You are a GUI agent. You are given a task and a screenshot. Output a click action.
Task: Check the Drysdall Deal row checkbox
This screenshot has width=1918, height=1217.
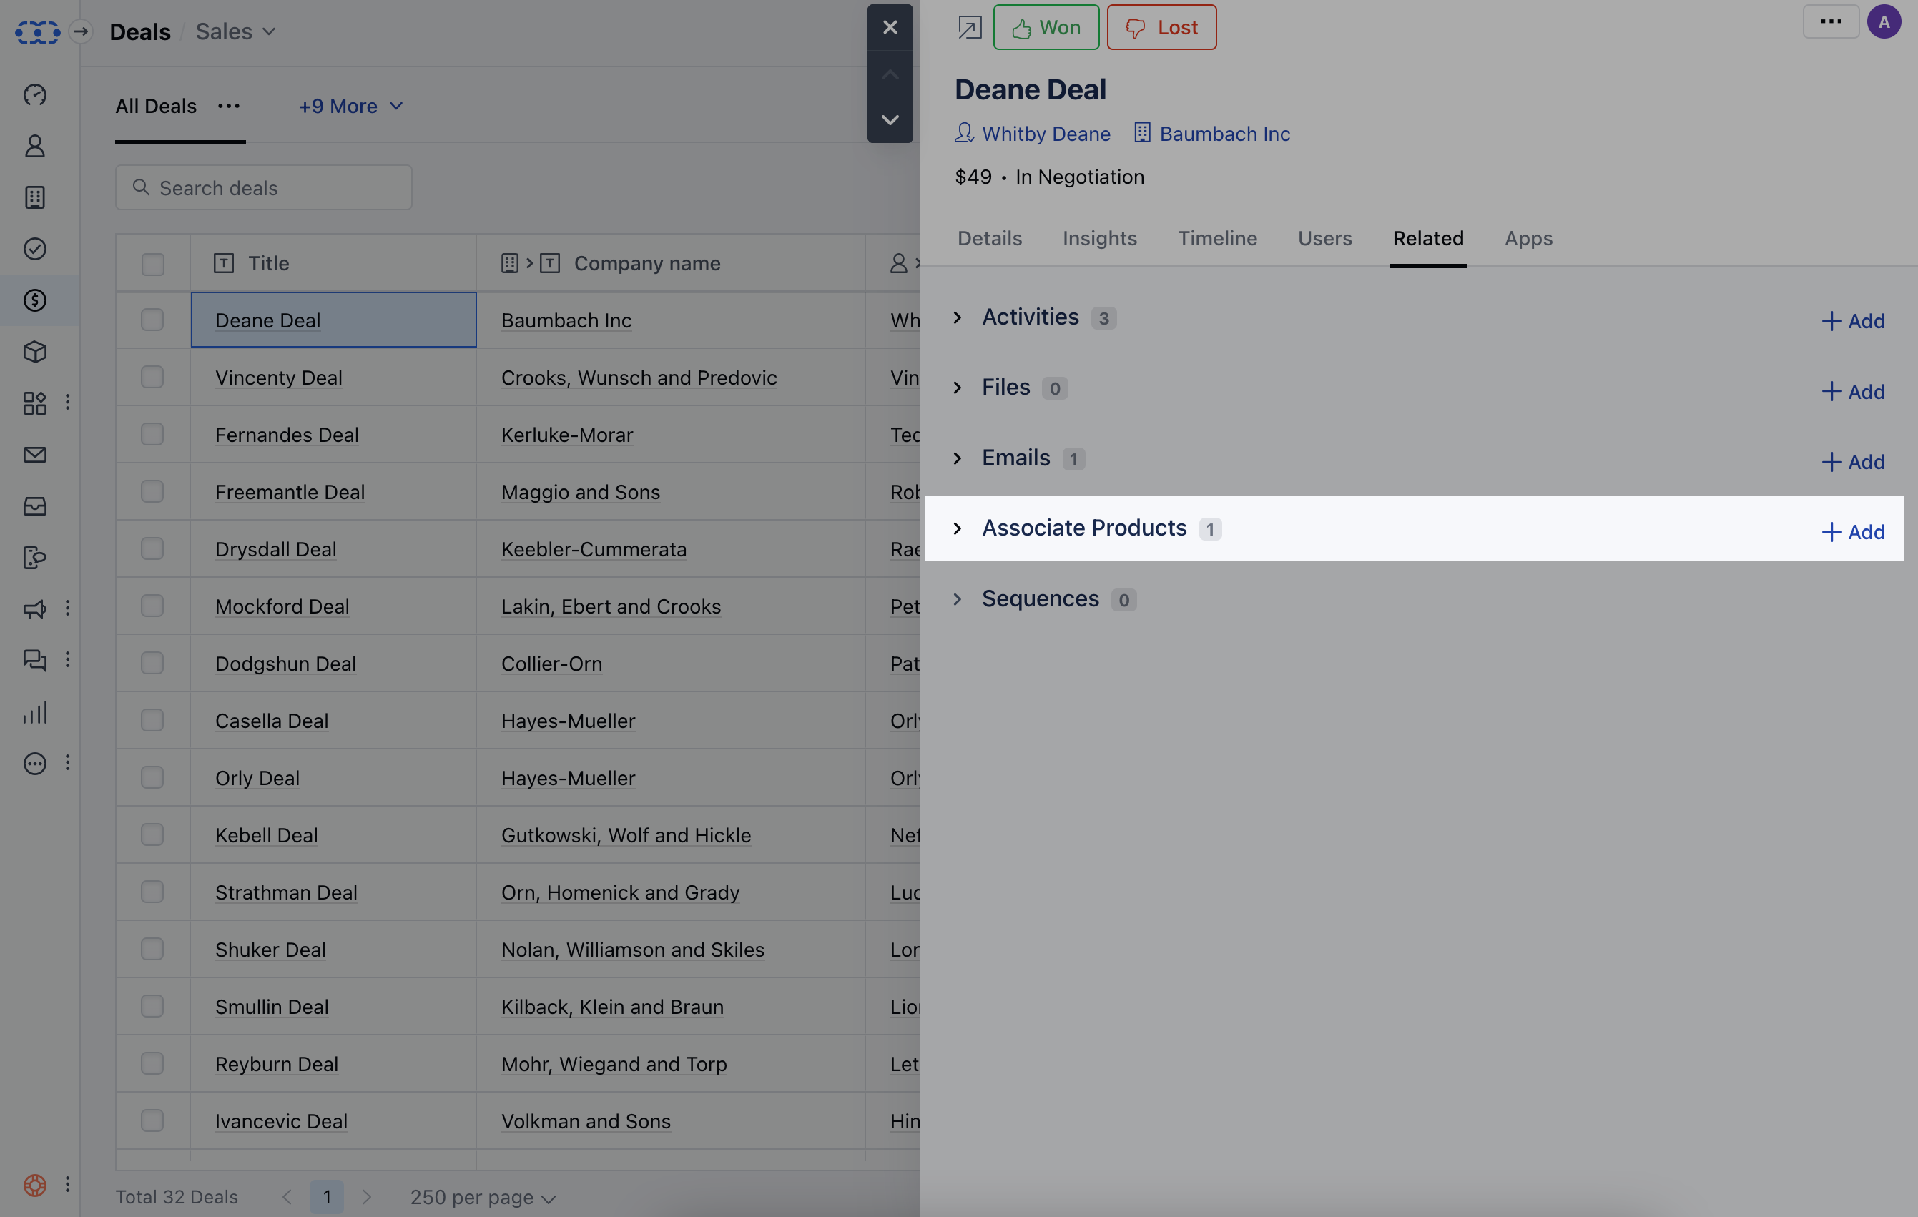(152, 550)
